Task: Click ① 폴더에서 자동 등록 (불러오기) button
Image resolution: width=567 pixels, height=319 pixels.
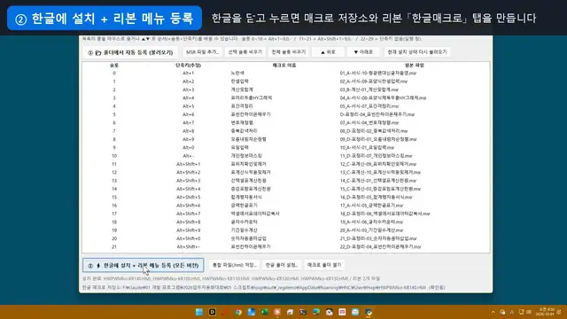Action: tap(130, 52)
